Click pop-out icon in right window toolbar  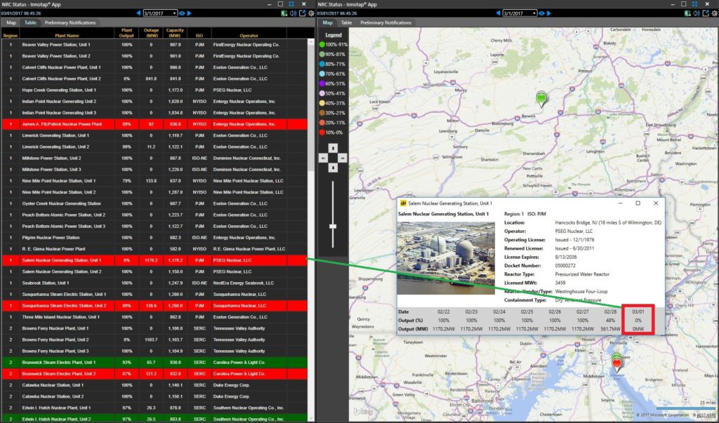tap(706, 13)
